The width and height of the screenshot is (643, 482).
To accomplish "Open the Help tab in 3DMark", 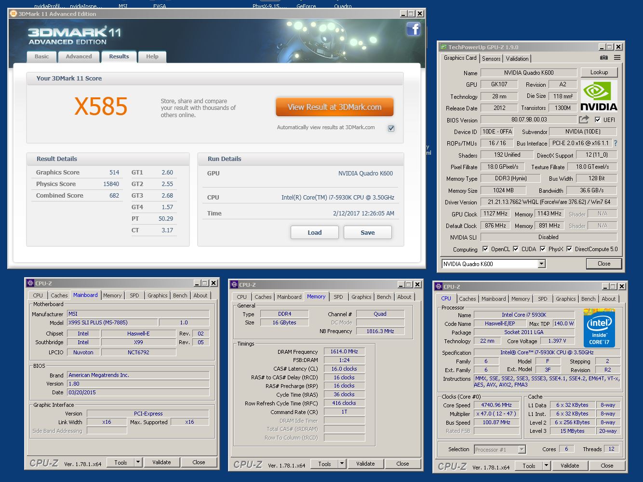I will (x=152, y=56).
